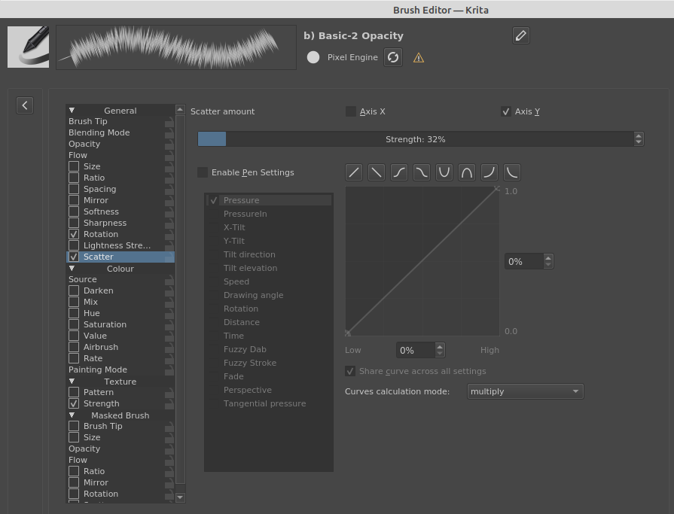This screenshot has height=514, width=674.
Task: Collapse panel with left arrow button
Action: (x=25, y=105)
